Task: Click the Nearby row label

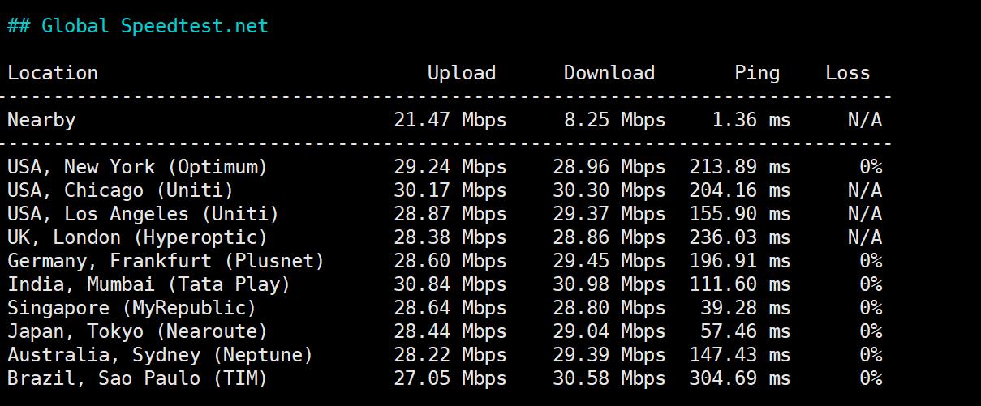Action: 41,120
